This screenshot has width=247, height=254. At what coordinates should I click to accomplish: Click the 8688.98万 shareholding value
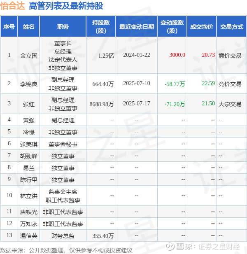click(x=102, y=104)
